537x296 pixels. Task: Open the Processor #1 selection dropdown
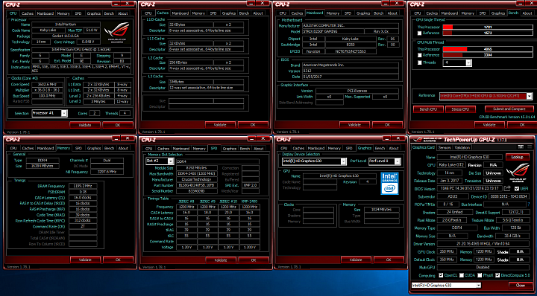click(x=50, y=113)
